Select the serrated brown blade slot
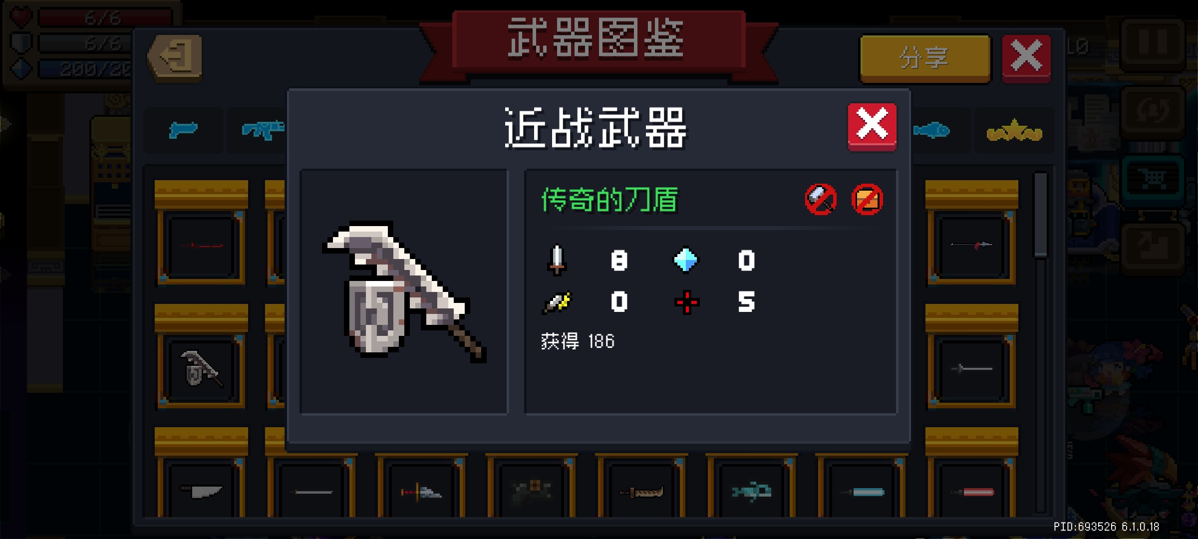This screenshot has height=539, width=1198. tap(642, 492)
